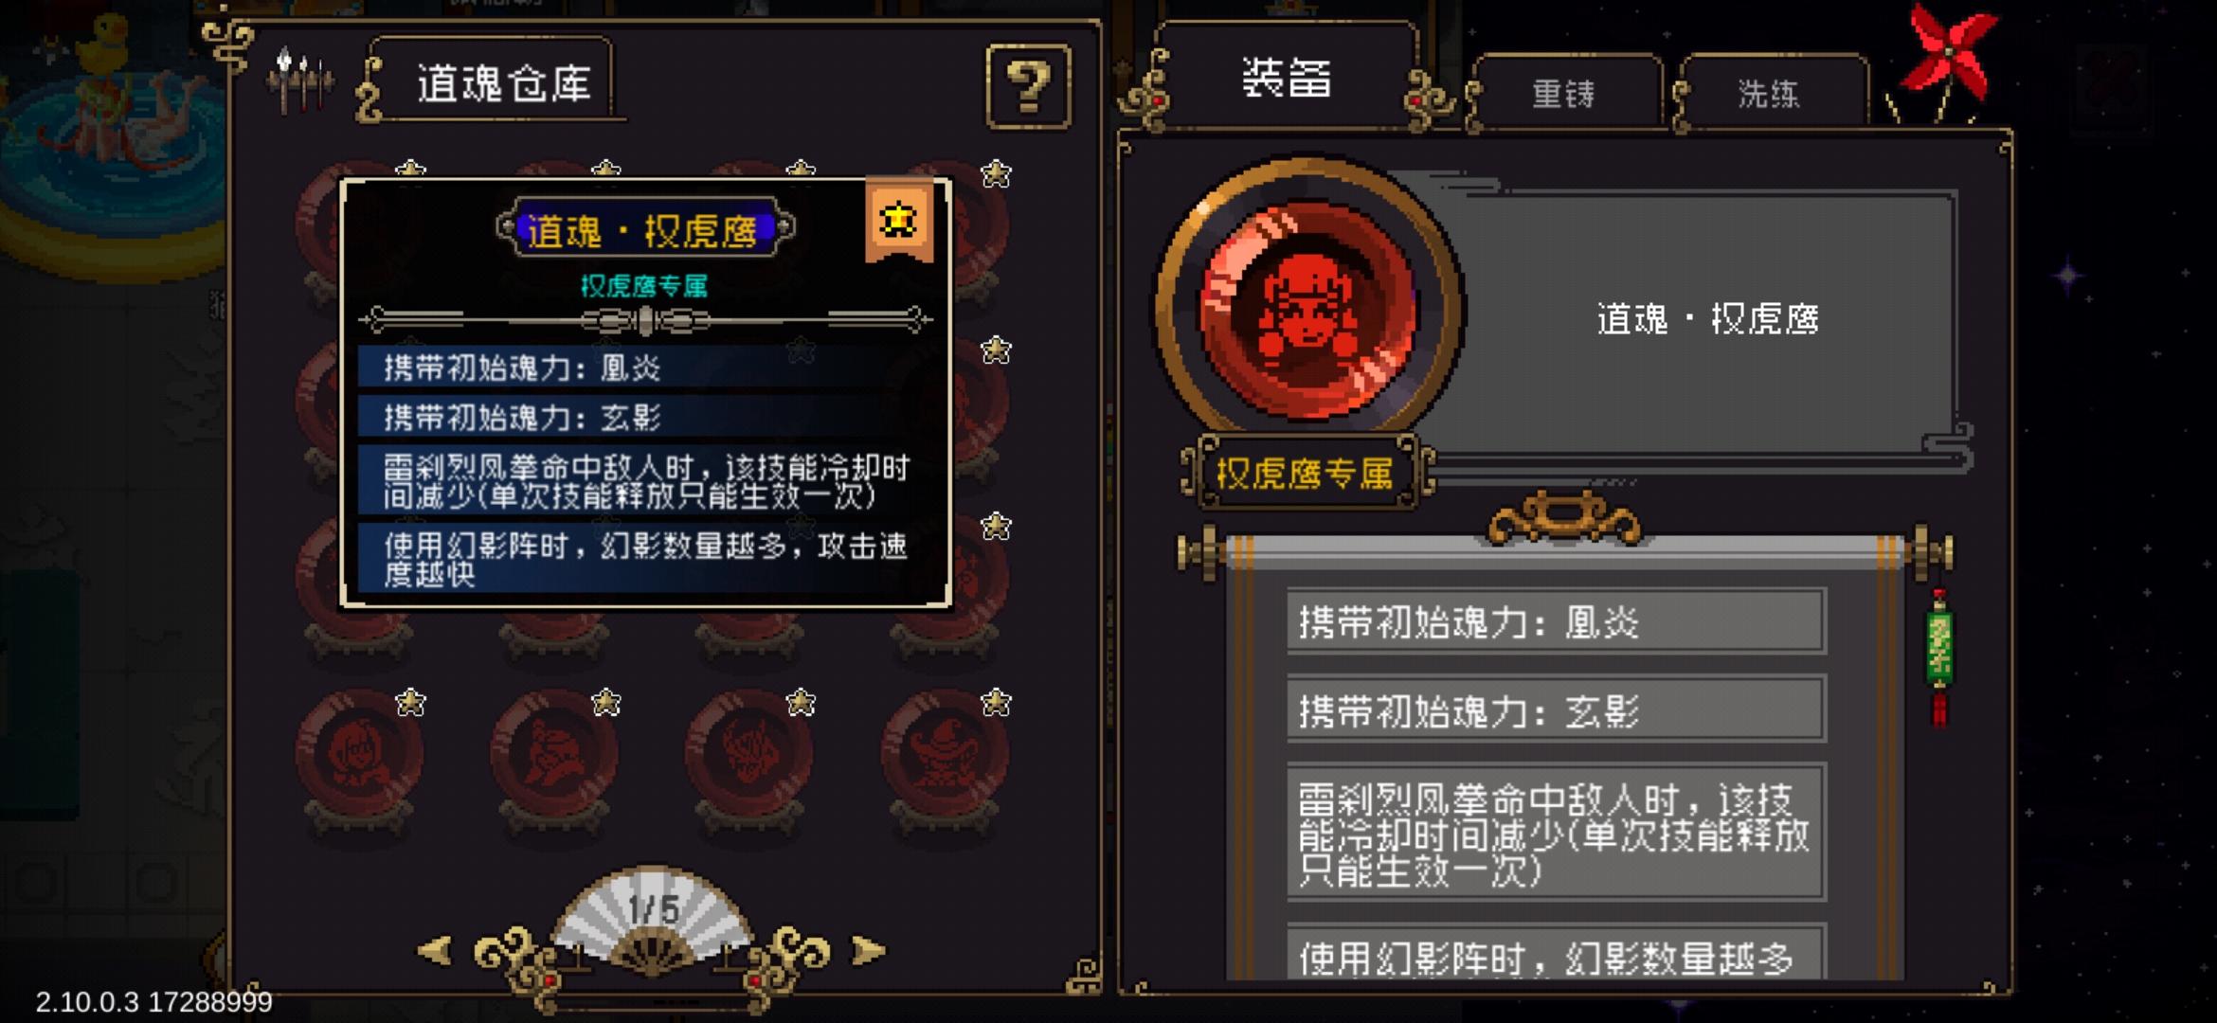
Task: Go to next page with right arrow
Action: [868, 950]
